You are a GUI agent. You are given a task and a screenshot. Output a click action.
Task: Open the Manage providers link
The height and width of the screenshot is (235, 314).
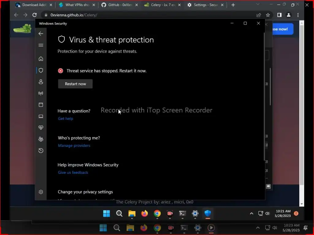pos(74,146)
